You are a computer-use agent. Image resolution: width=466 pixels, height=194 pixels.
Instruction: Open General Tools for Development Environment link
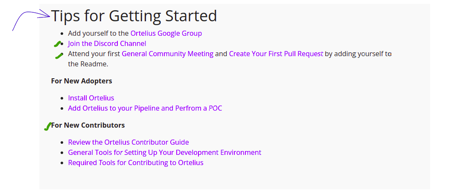tap(164, 152)
